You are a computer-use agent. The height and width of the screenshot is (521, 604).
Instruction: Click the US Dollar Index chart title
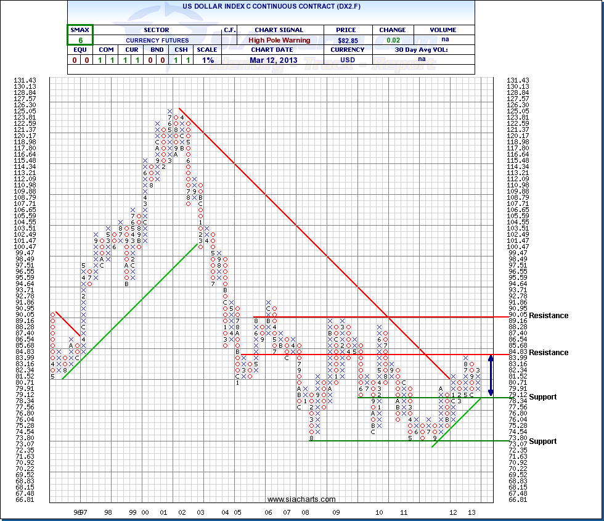tap(271, 9)
